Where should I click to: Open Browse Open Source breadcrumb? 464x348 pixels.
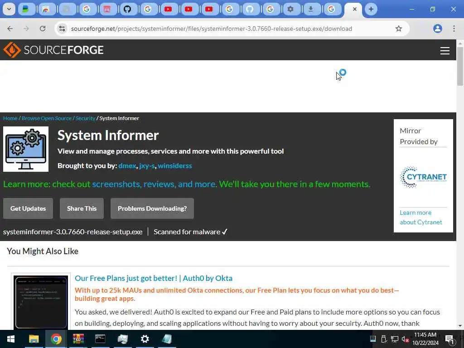47,118
